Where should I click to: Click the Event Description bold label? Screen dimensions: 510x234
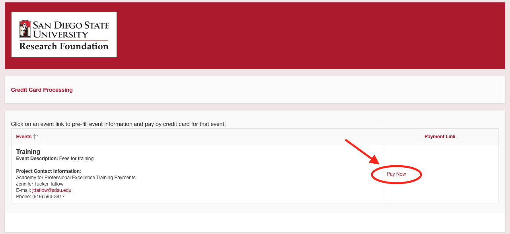(37, 159)
